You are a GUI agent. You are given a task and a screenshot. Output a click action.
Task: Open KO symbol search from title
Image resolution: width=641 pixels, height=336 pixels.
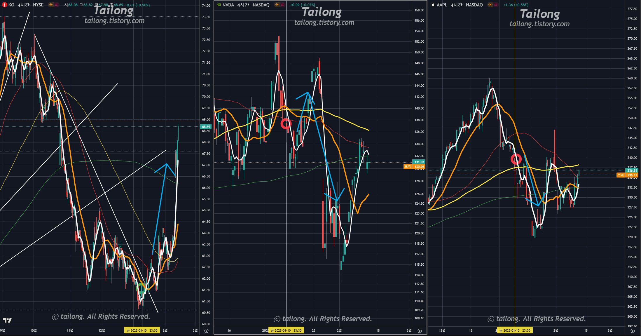coord(11,5)
